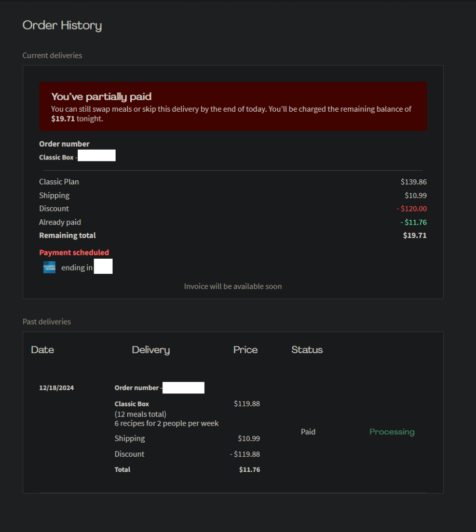Click the Processing status link

tap(391, 432)
